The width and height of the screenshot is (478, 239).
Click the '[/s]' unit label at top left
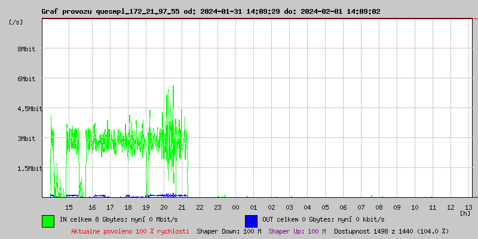click(x=16, y=22)
